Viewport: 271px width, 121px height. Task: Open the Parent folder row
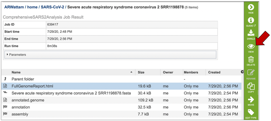(121, 79)
